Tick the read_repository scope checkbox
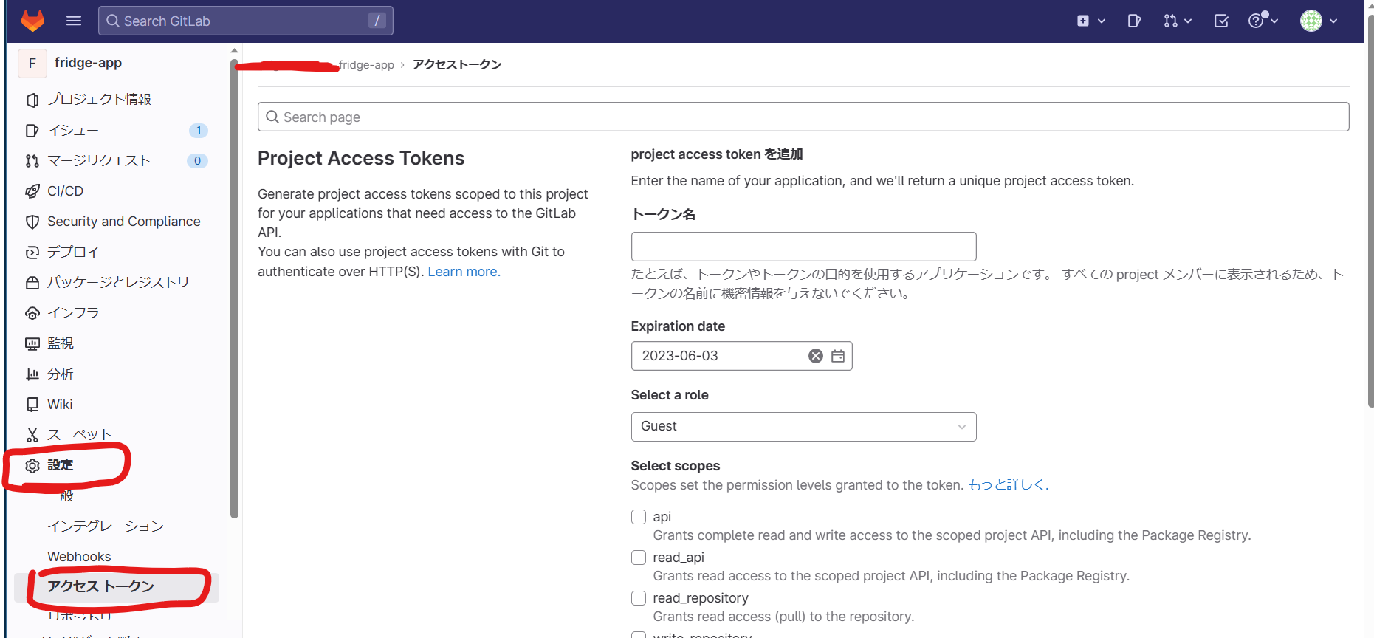 [x=639, y=598]
